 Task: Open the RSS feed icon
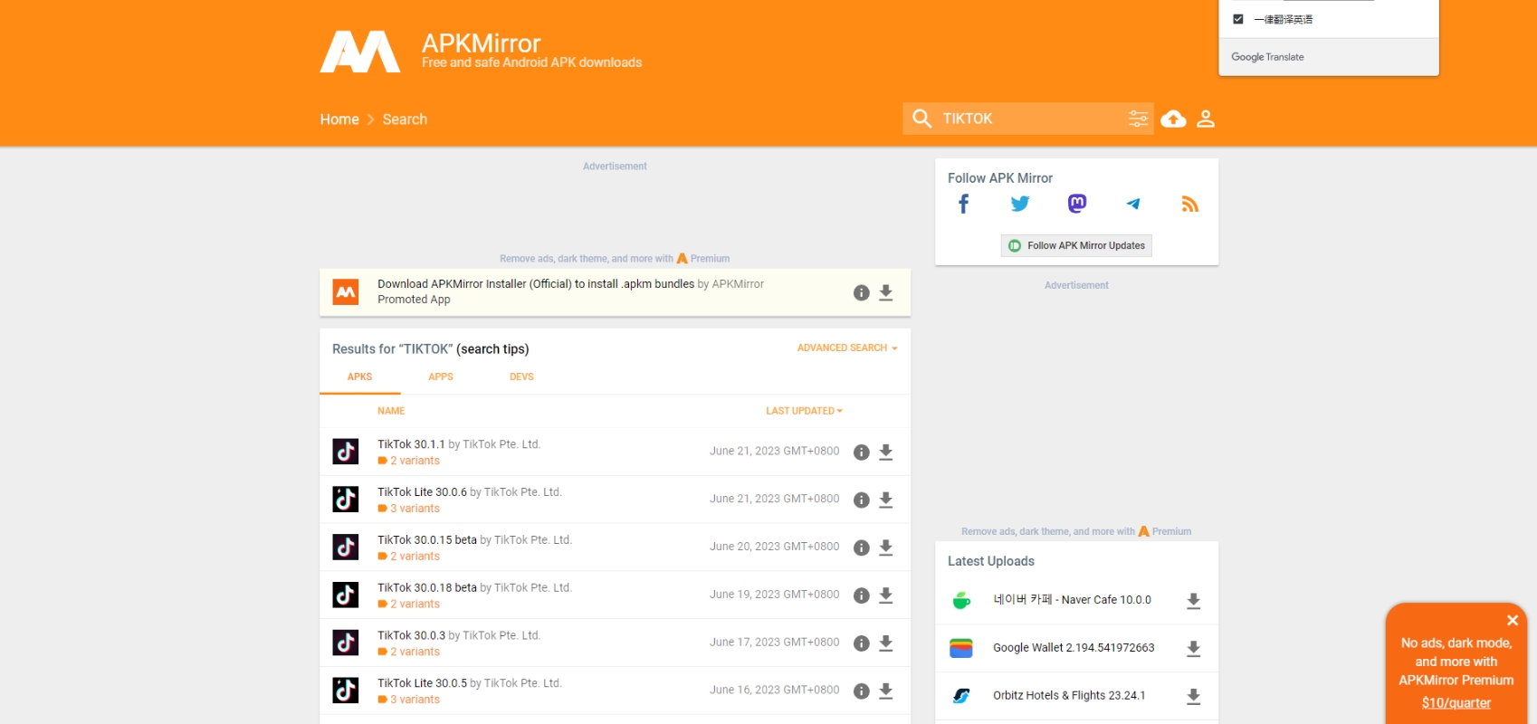pos(1189,205)
